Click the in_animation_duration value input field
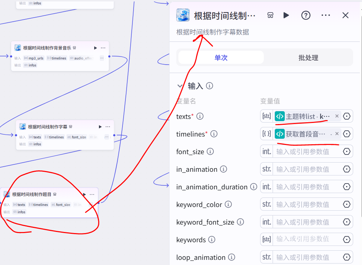This screenshot has height=265, width=362. tap(307, 187)
